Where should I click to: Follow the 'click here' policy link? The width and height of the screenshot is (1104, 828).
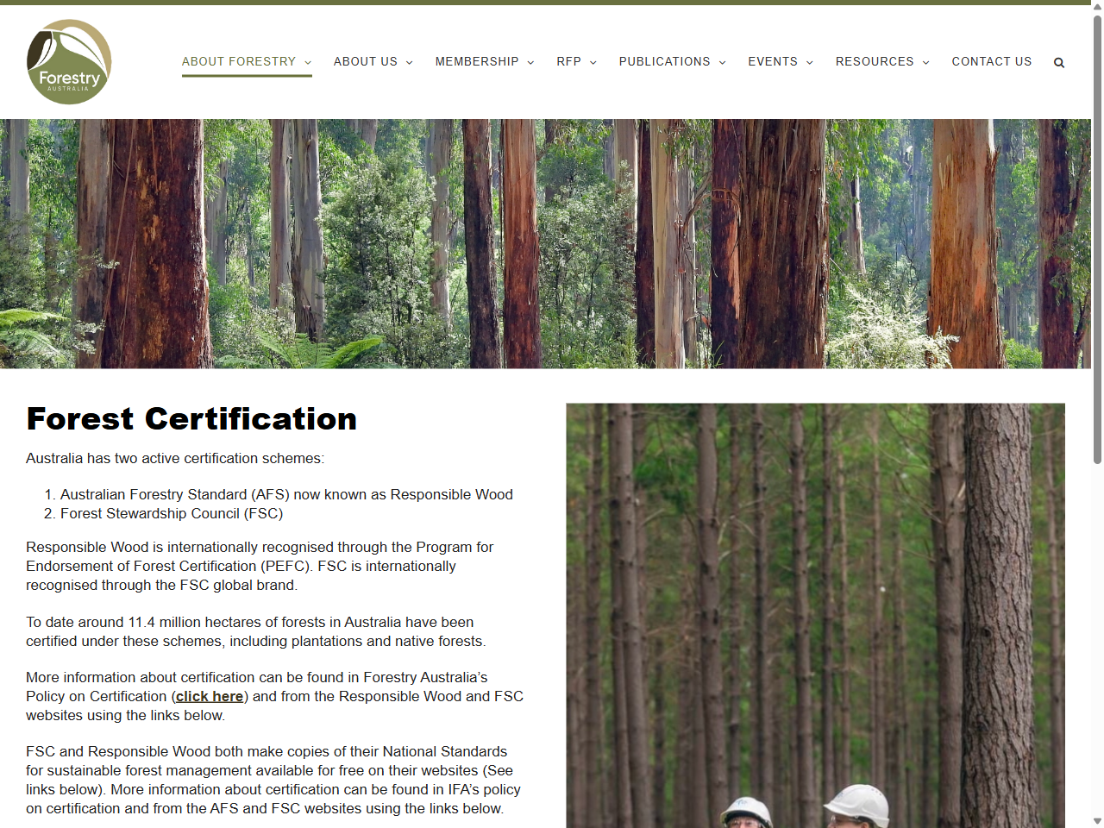(210, 696)
